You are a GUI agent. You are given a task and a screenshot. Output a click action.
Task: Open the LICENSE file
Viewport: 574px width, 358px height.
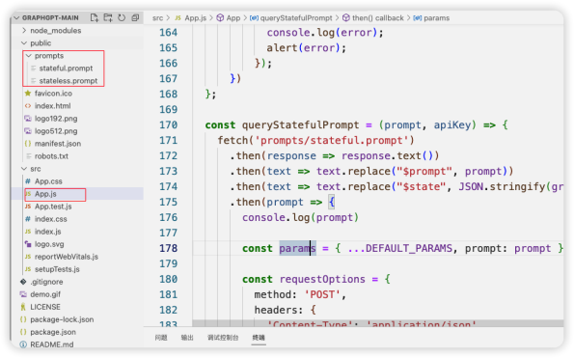pyautogui.click(x=44, y=307)
